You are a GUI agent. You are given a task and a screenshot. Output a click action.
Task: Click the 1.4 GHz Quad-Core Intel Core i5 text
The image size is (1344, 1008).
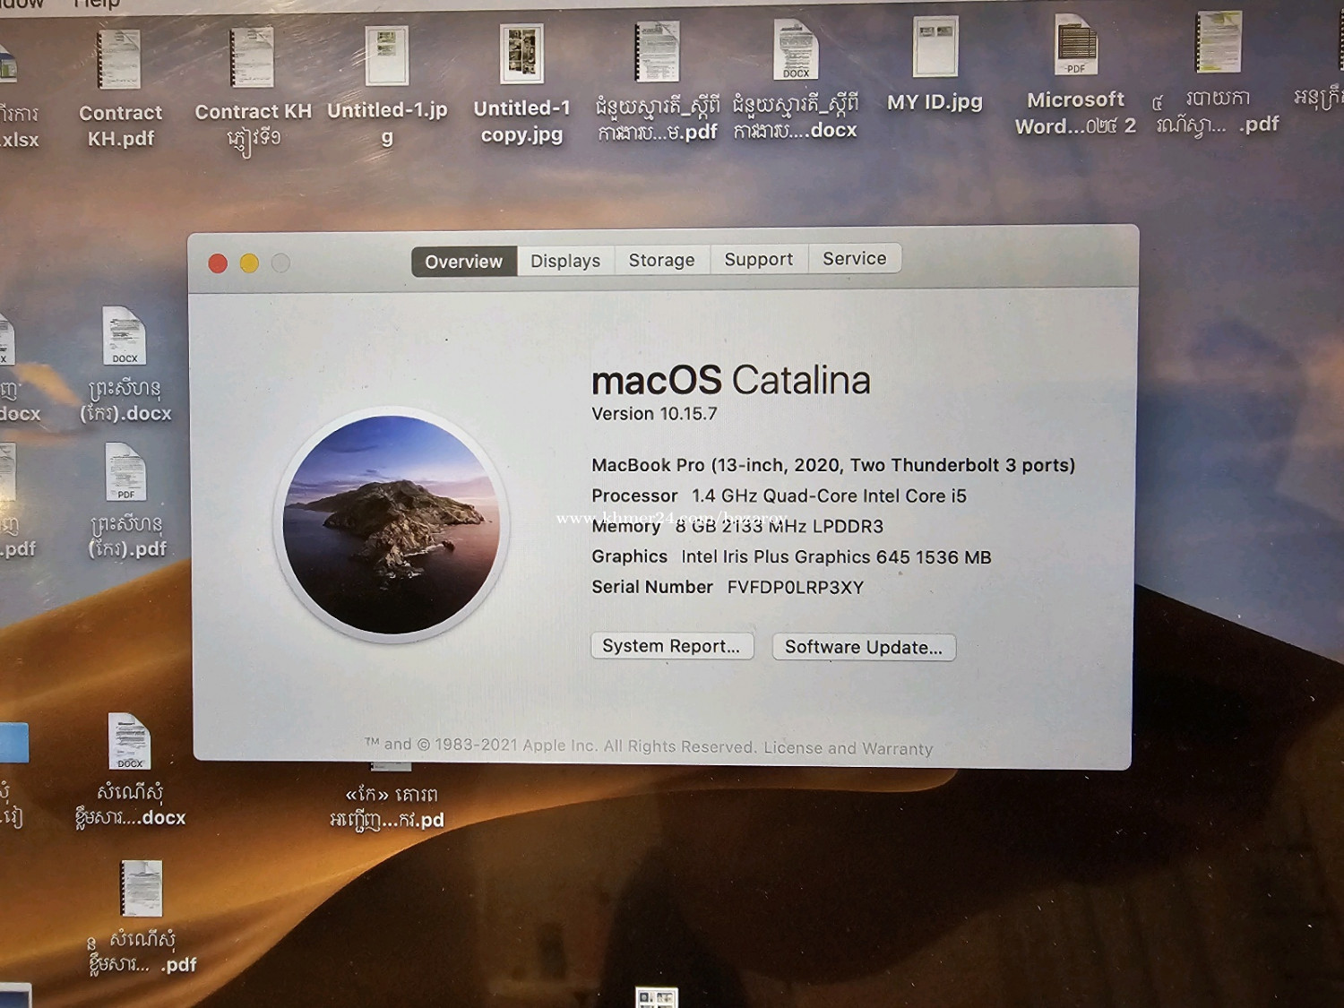[829, 496]
